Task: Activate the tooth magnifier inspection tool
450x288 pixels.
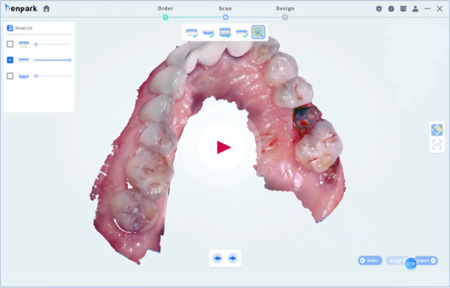Action: point(258,32)
